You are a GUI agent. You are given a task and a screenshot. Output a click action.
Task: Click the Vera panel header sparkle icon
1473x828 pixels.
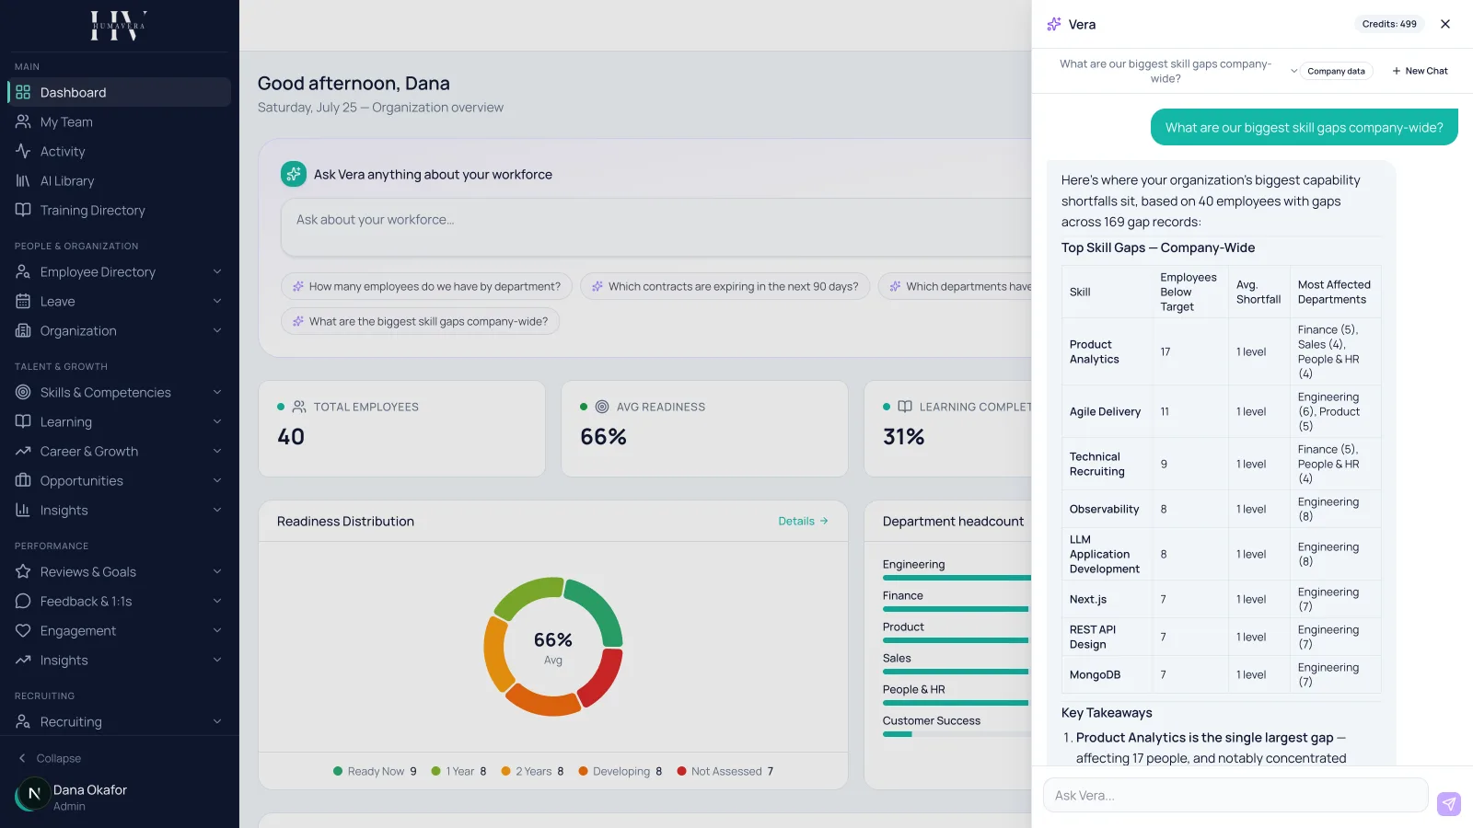pyautogui.click(x=1054, y=24)
